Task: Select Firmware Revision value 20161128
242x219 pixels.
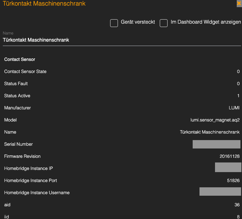Action: point(230,156)
